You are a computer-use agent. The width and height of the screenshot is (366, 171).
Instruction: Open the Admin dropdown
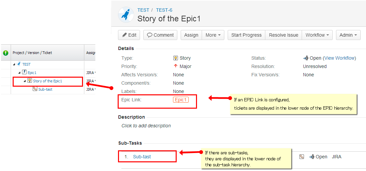point(348,35)
